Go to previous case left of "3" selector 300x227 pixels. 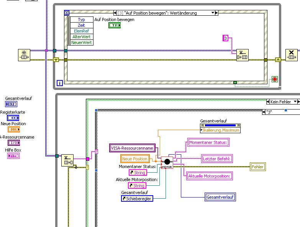[264, 112]
